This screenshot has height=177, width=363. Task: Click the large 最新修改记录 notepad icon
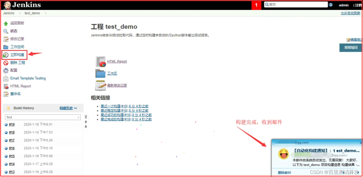pyautogui.click(x=101, y=85)
